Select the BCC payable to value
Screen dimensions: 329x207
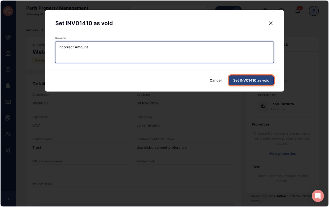pos(36,125)
